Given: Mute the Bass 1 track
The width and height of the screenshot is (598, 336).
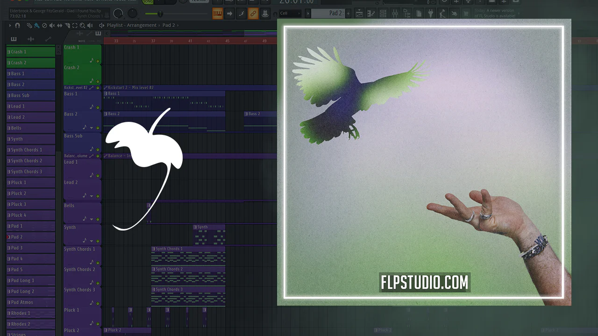Looking at the screenshot, I should [98, 107].
